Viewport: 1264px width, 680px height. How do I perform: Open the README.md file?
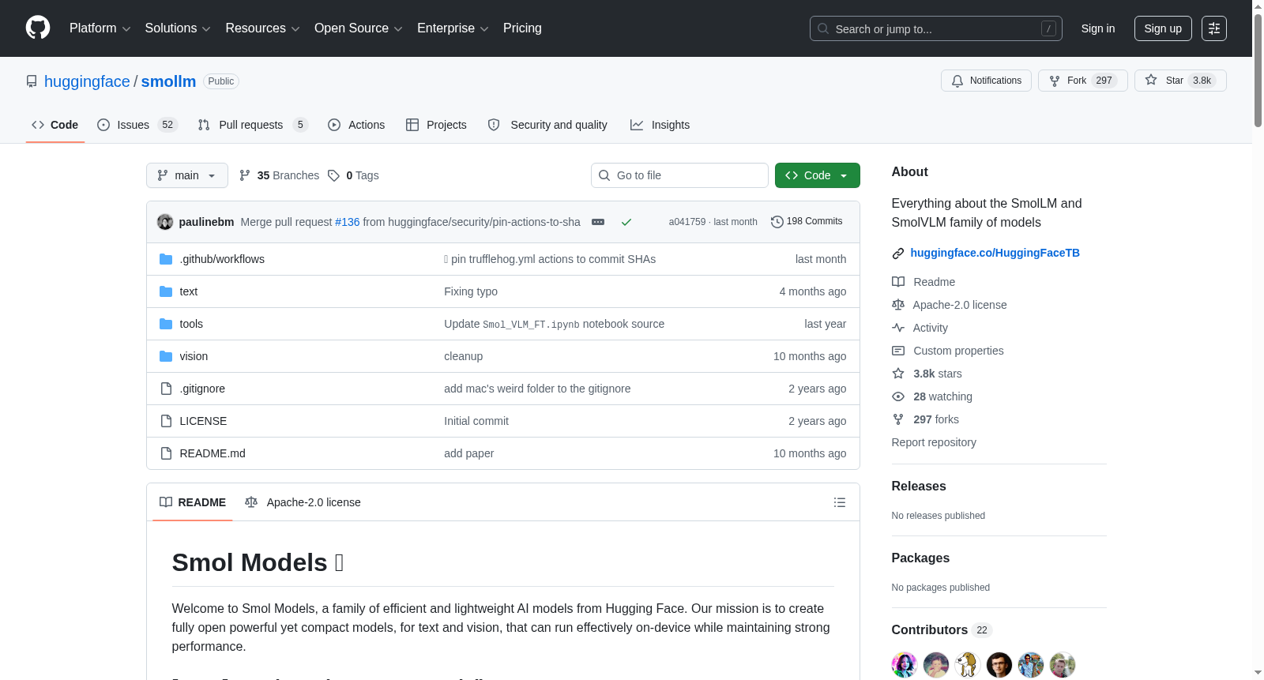coord(213,453)
